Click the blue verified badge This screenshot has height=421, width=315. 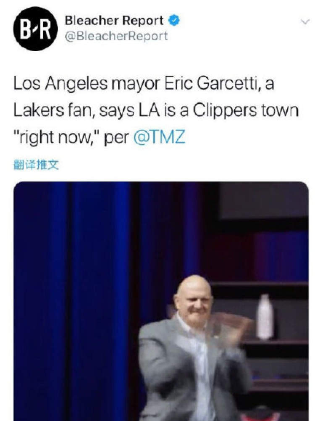(174, 21)
